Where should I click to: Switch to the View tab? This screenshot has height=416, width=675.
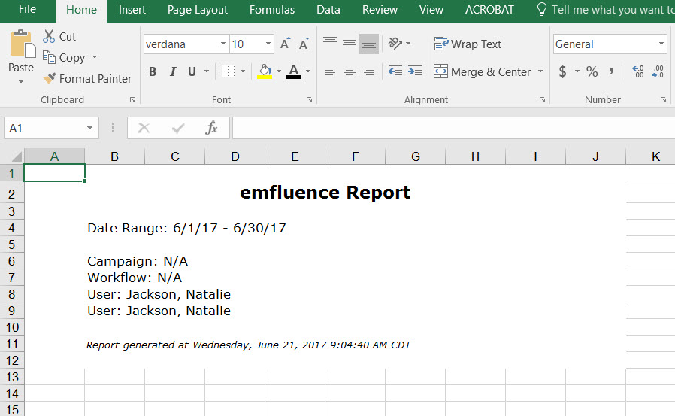[x=431, y=10]
